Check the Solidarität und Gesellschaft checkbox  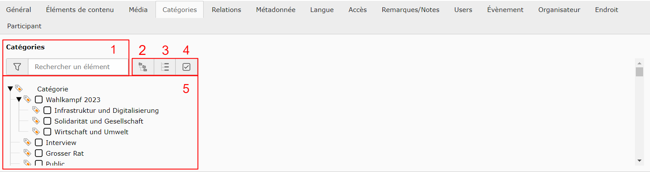pos(47,121)
